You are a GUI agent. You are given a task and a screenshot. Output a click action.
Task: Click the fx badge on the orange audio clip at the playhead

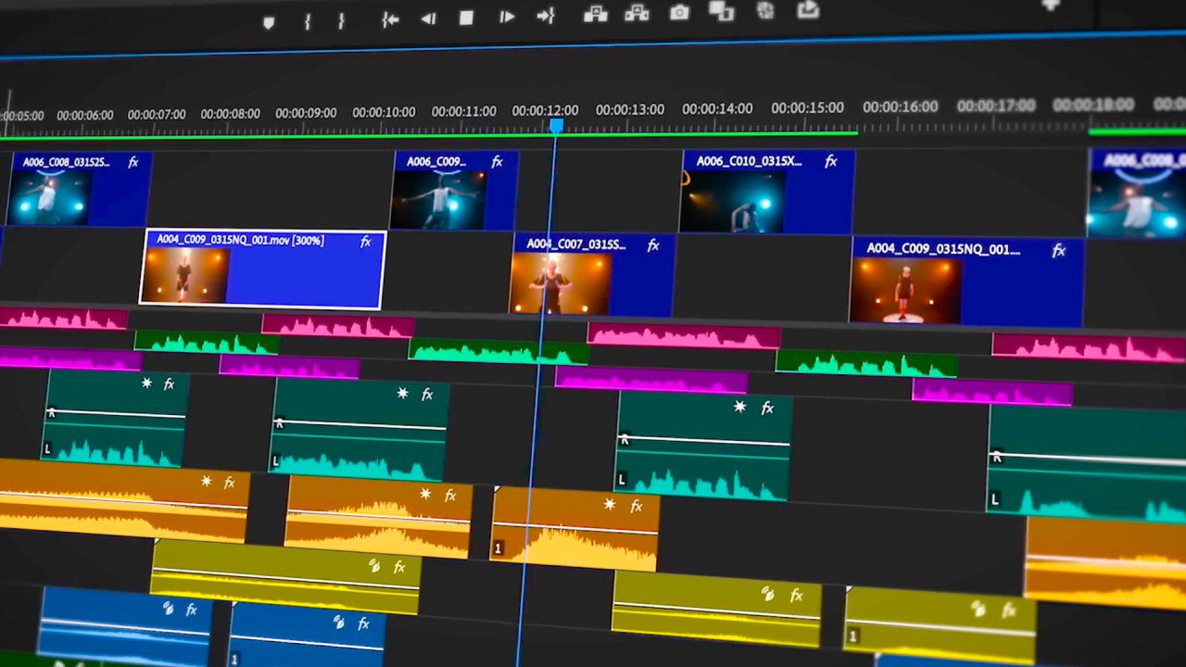point(637,506)
